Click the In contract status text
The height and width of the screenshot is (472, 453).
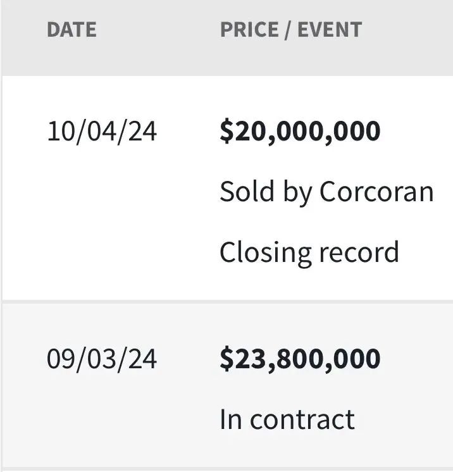coord(287,419)
